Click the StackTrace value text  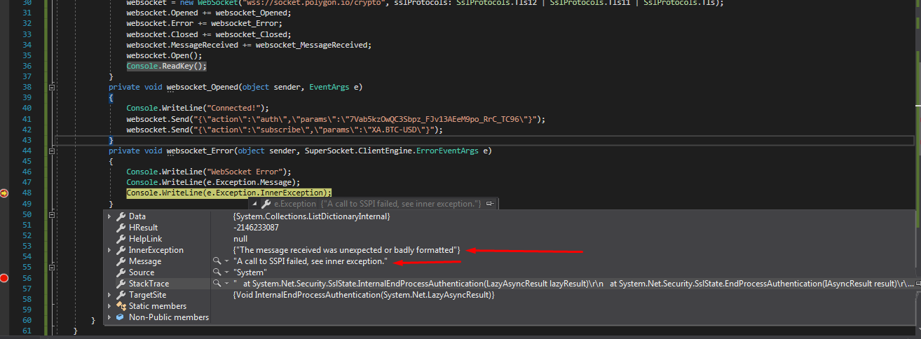(x=575, y=284)
